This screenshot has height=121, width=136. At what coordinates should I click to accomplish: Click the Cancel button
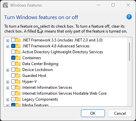pos(120,113)
